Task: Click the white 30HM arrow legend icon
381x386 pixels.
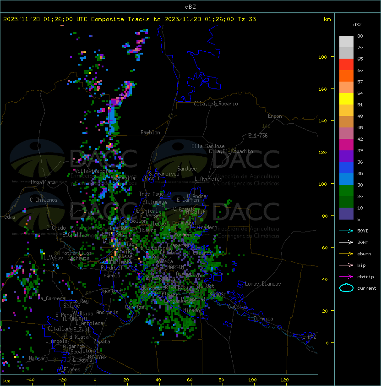Action: (x=346, y=242)
